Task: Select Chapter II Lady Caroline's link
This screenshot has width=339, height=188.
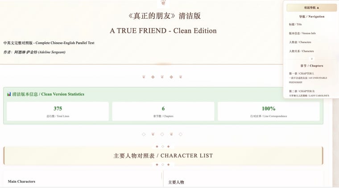Action: [x=309, y=93]
